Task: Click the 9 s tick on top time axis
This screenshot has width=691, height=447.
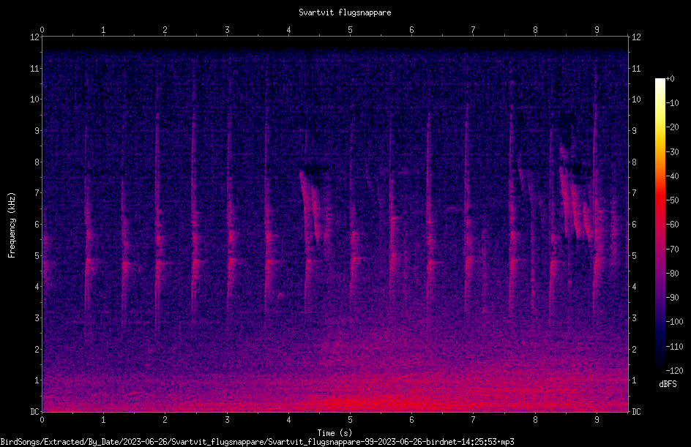Action: [x=597, y=30]
